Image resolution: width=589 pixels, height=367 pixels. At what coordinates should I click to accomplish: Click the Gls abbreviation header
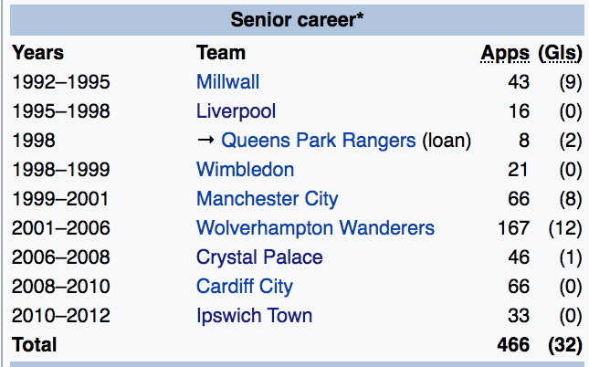[x=561, y=53]
